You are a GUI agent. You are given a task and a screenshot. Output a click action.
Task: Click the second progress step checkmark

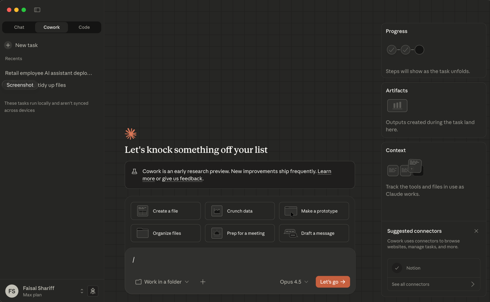[405, 50]
